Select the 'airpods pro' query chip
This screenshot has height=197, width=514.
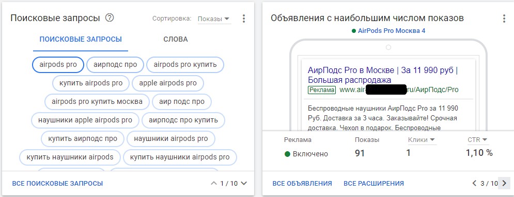pos(58,65)
